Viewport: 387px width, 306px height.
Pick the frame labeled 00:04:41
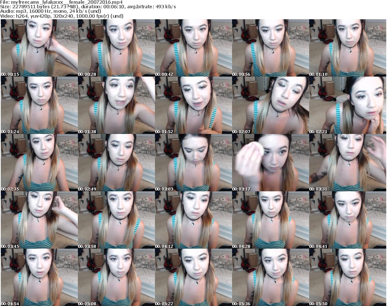348,220
